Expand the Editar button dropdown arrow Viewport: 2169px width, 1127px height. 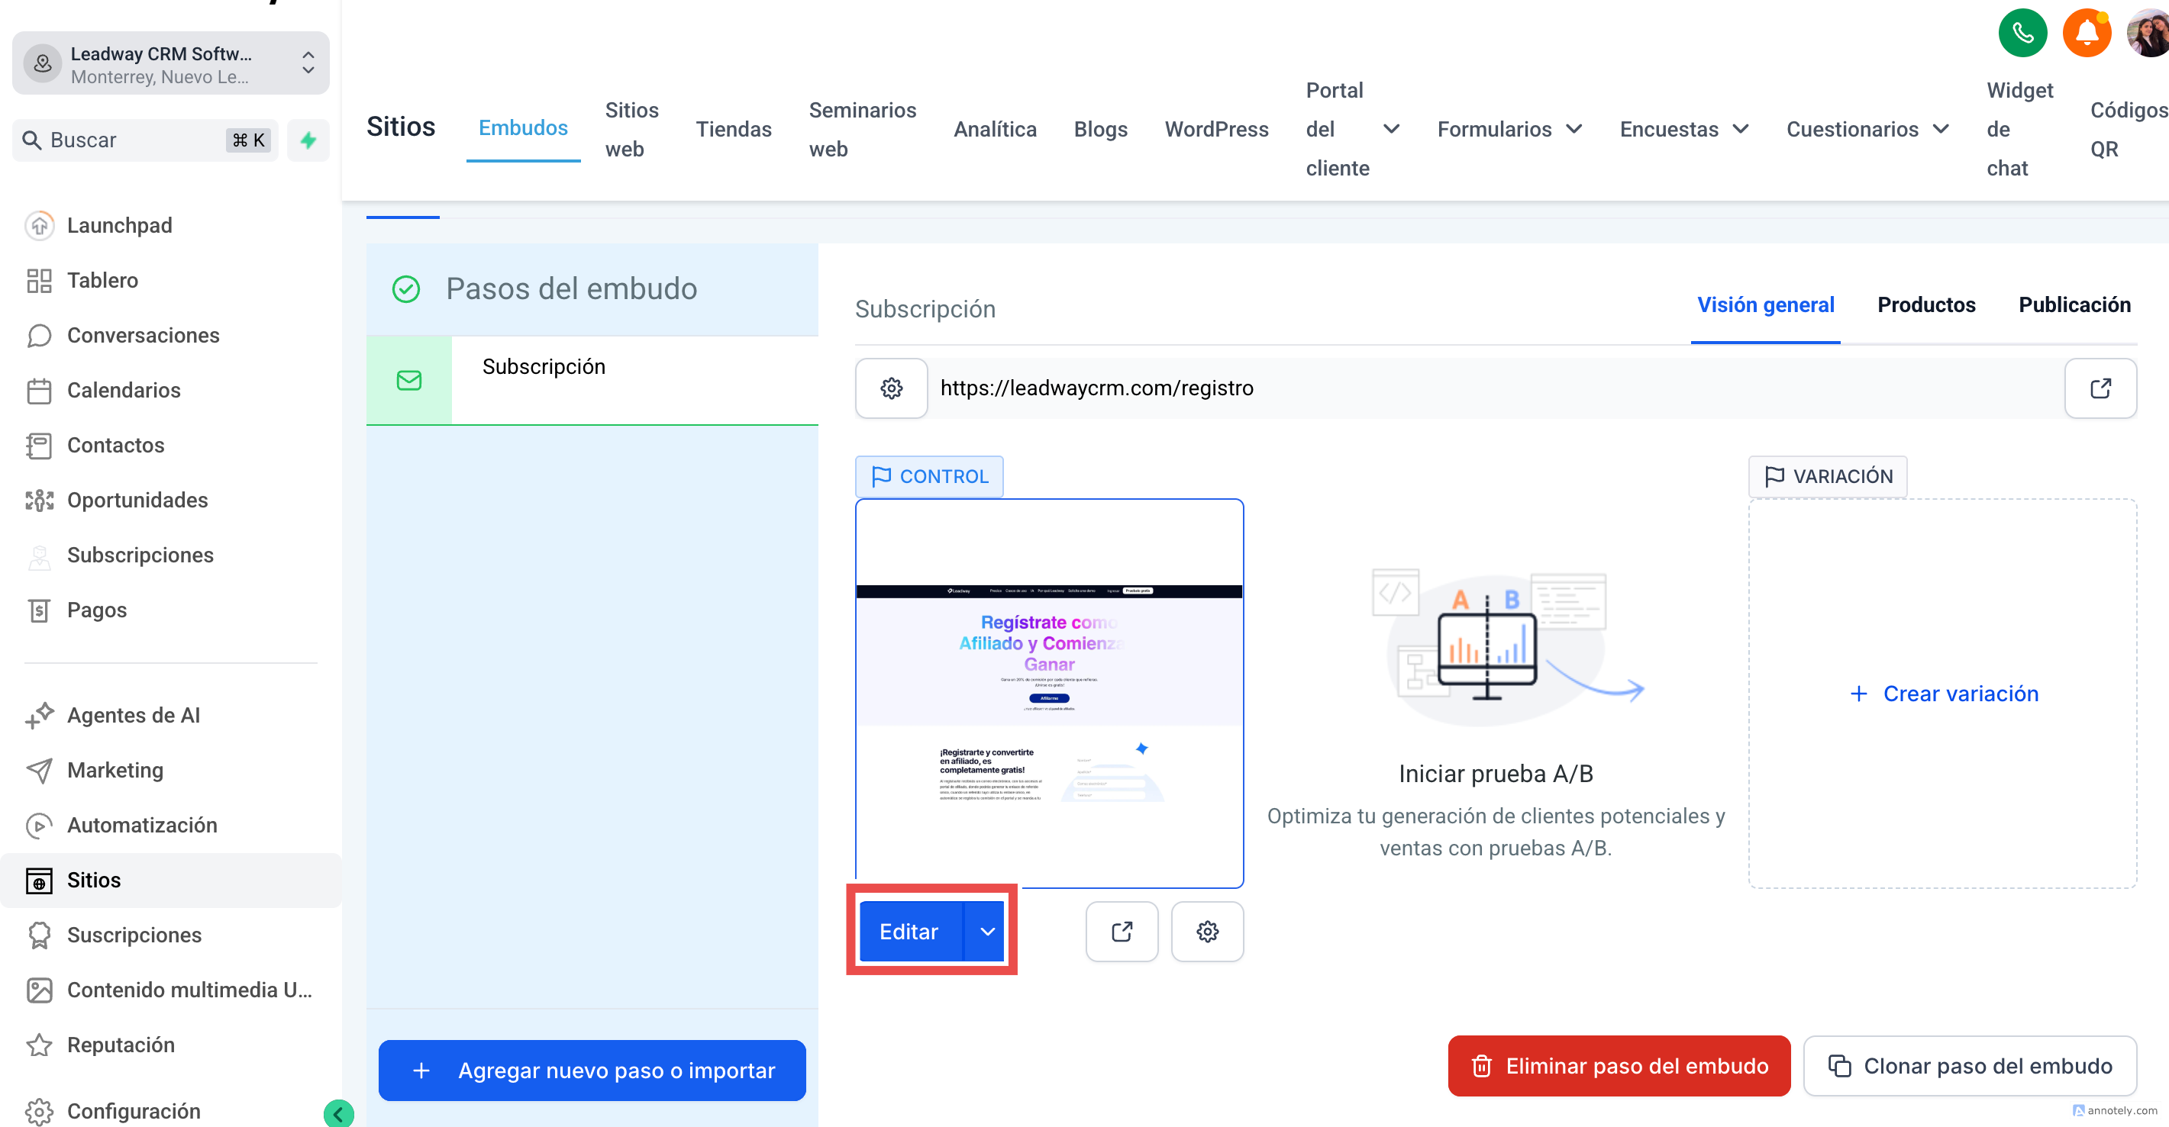[x=987, y=931]
